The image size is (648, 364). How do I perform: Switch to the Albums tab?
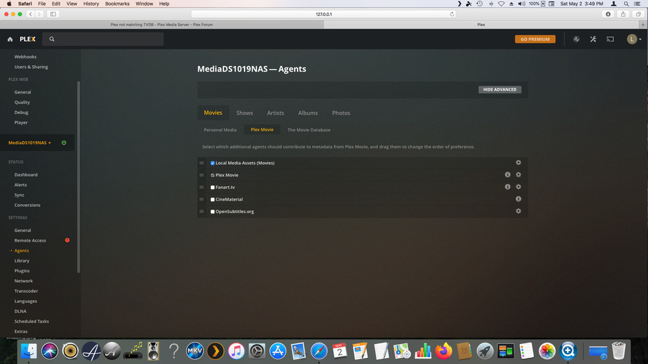click(308, 113)
